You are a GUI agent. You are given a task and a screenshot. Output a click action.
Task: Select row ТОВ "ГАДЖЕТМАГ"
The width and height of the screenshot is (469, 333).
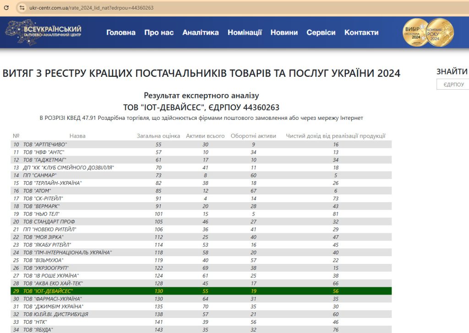pyautogui.click(x=201, y=160)
